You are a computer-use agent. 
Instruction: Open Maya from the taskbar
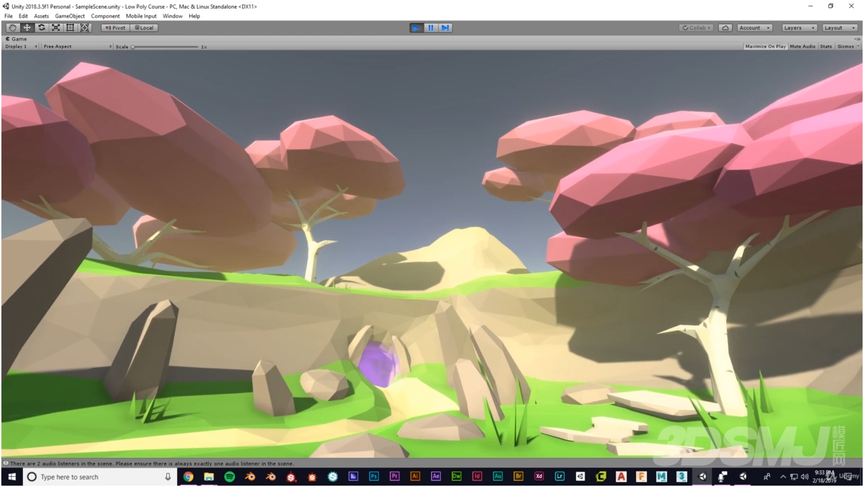tap(661, 476)
